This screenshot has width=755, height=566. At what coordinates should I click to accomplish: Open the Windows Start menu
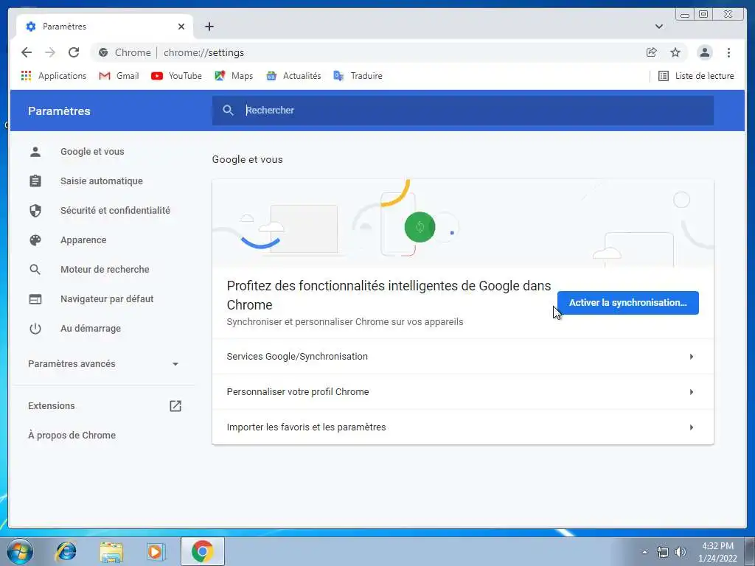[x=20, y=551]
